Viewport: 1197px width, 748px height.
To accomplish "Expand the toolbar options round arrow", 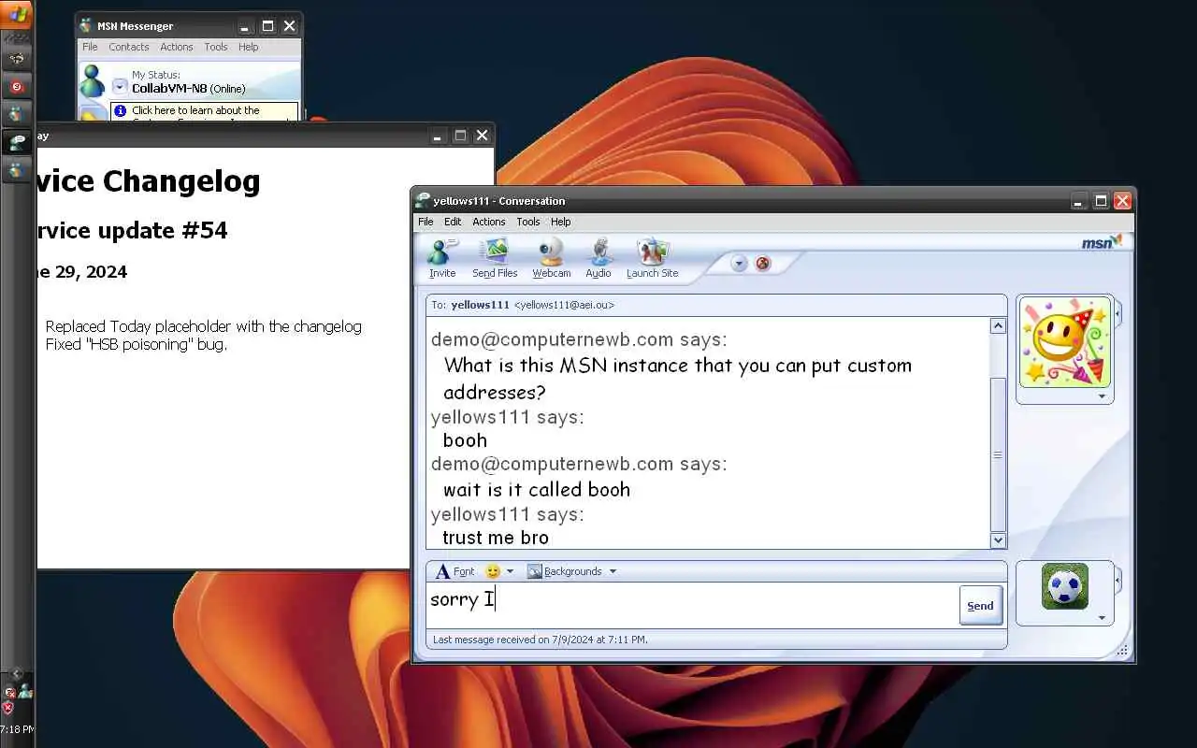I will [x=739, y=264].
